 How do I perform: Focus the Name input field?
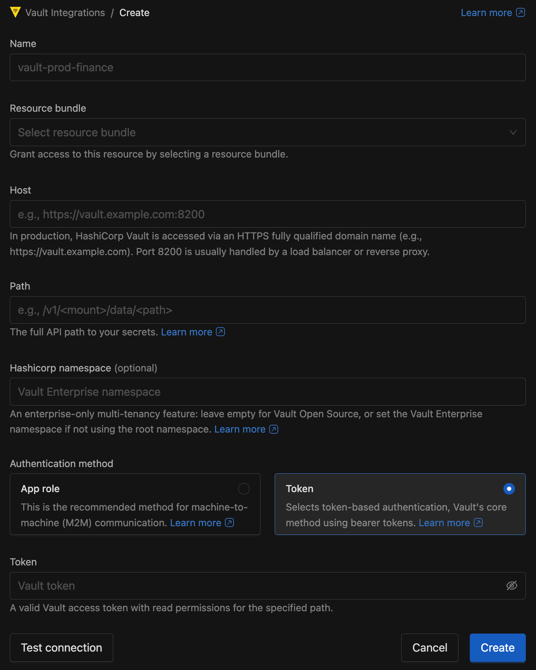[x=268, y=67]
